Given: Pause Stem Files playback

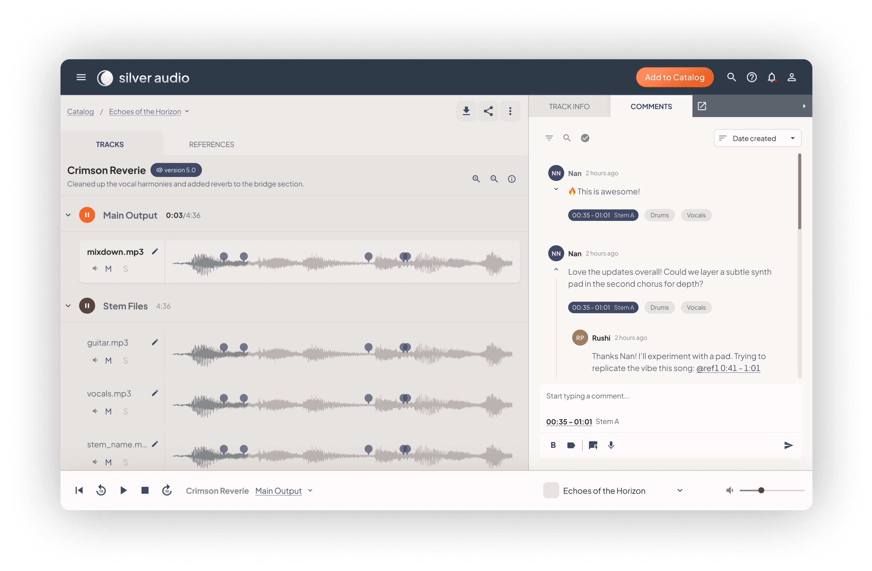Looking at the screenshot, I should tap(87, 306).
